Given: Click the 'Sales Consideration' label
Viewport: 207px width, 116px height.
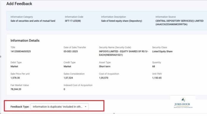Looking at the screenshot, I should [74, 74].
